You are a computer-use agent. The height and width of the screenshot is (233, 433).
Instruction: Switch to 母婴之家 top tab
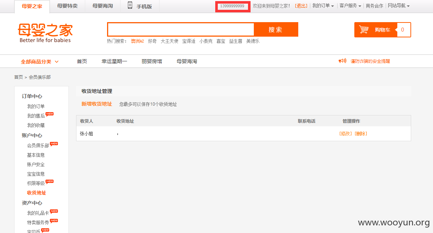32,6
